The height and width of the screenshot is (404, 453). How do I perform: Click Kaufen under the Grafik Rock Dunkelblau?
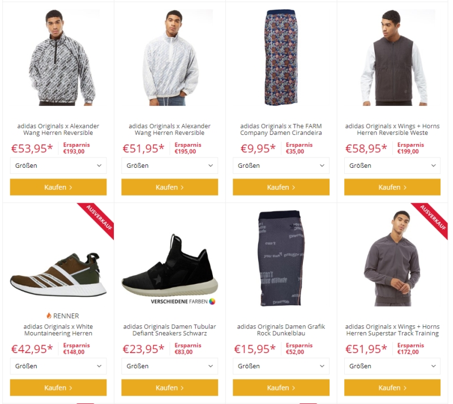[x=281, y=388]
